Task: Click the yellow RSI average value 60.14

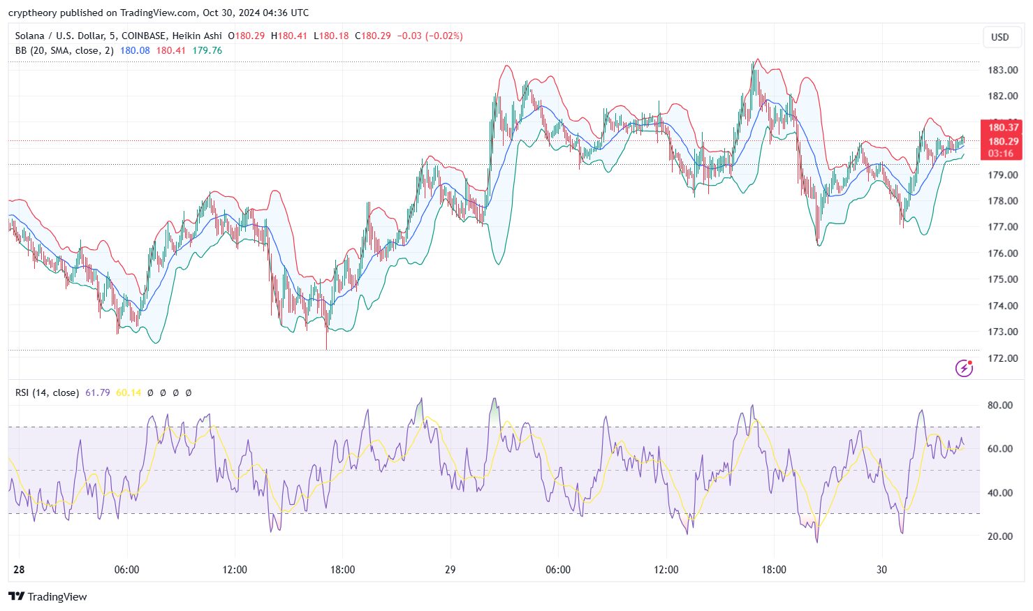Action: [129, 392]
